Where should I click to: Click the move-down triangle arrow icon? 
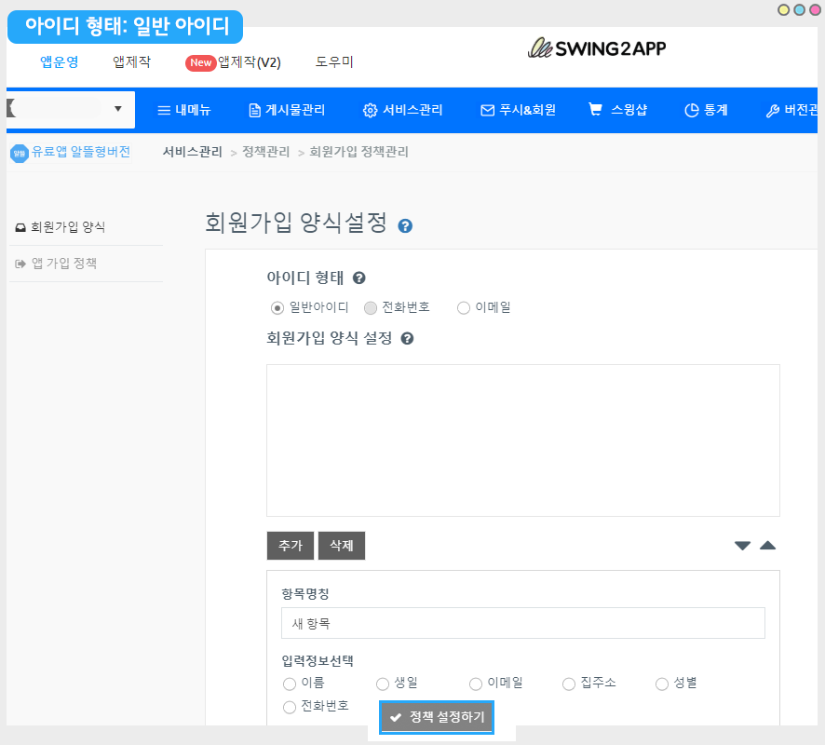pos(742,546)
